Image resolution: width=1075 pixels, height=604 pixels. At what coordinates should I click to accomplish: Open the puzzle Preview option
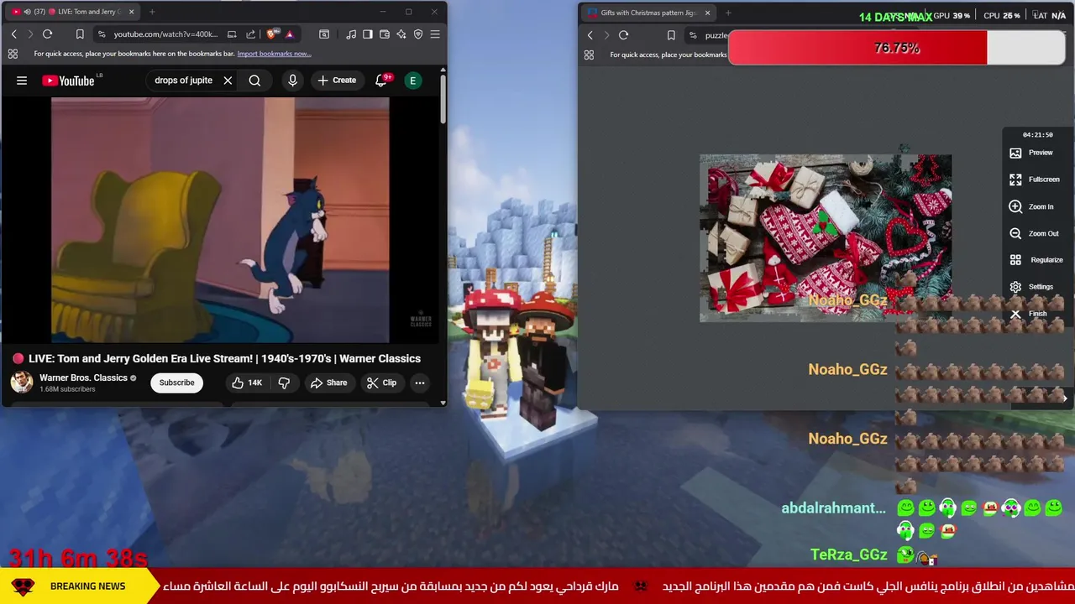click(1031, 153)
